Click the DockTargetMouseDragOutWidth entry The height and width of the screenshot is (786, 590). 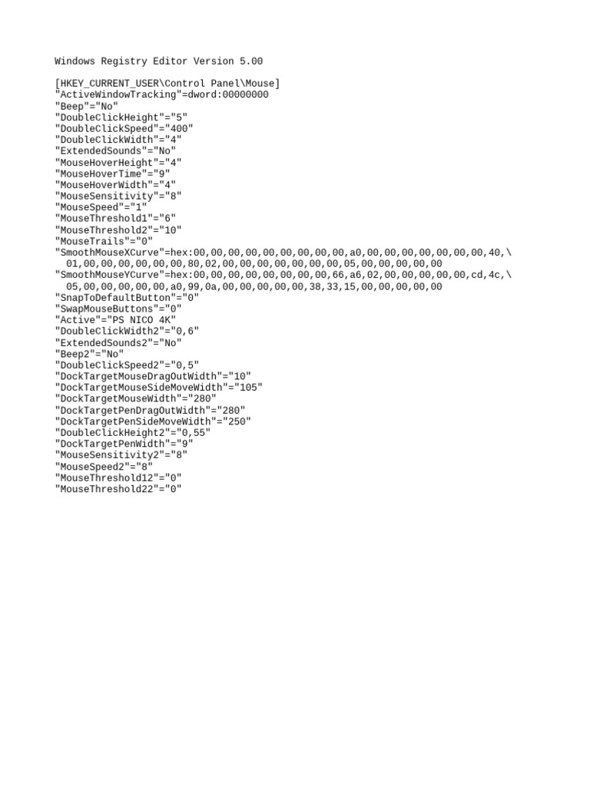coord(153,376)
